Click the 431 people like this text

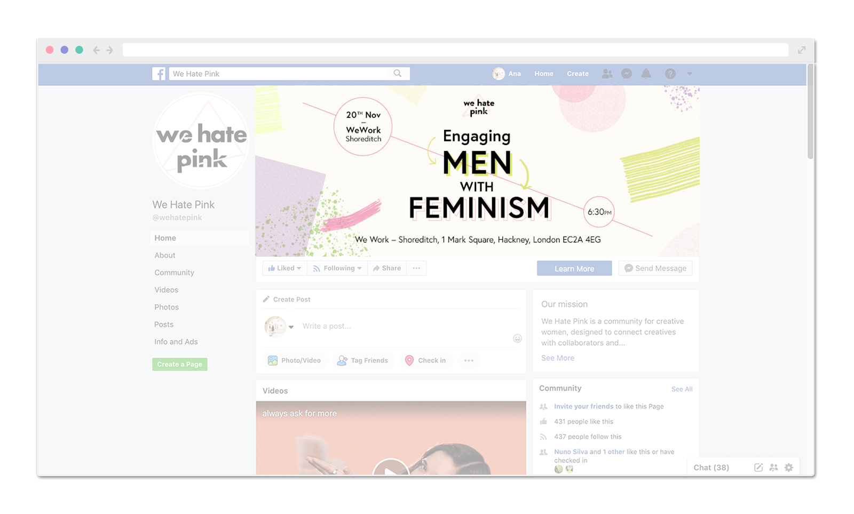point(583,422)
